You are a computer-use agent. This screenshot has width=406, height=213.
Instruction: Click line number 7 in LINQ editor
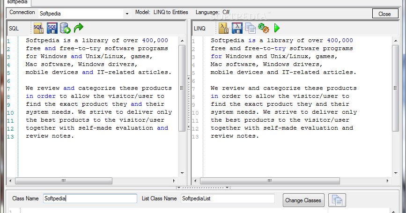point(193,89)
